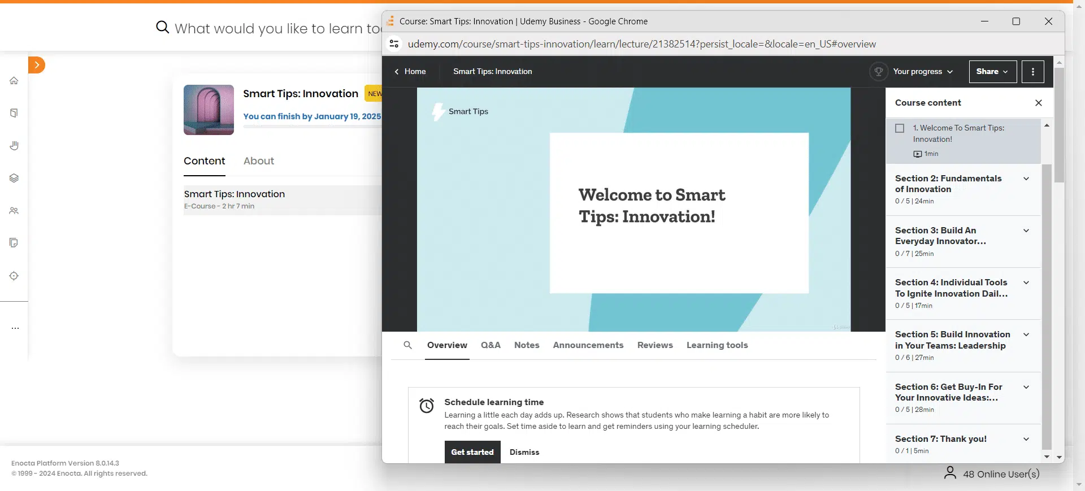Expand the orange sidebar arrow toggle
This screenshot has height=491, width=1085.
37,65
